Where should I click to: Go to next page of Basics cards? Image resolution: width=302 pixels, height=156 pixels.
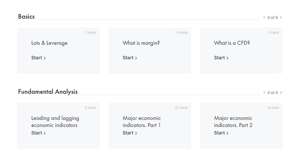coord(281,18)
